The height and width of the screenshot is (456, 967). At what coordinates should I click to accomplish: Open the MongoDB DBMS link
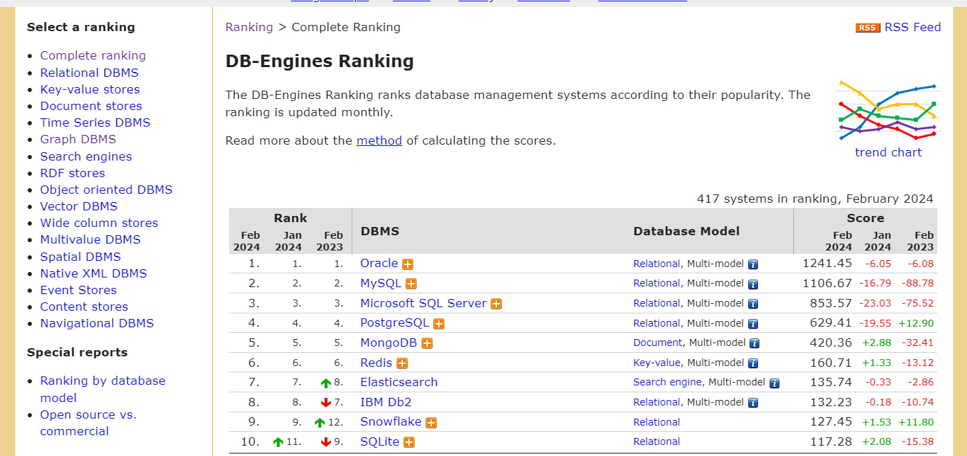pos(389,343)
